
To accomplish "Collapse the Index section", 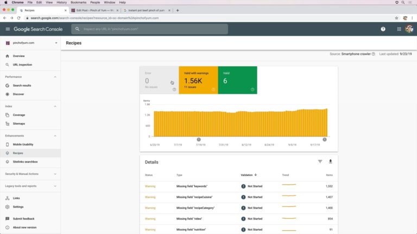I will [x=55, y=106].
